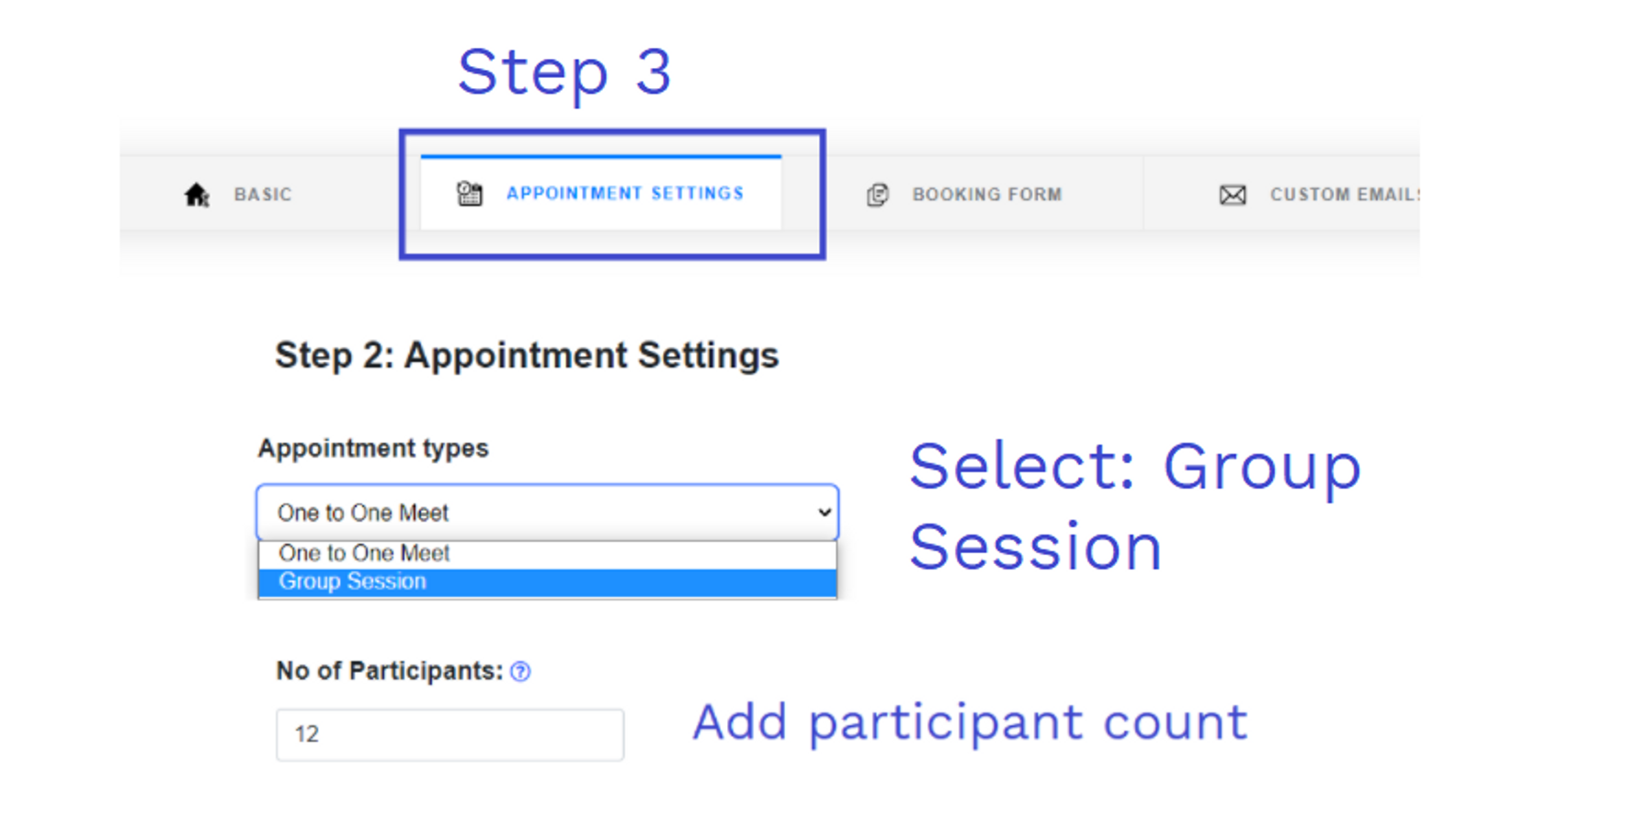Switch to the BASIC tab
1627x813 pixels.
tap(263, 195)
